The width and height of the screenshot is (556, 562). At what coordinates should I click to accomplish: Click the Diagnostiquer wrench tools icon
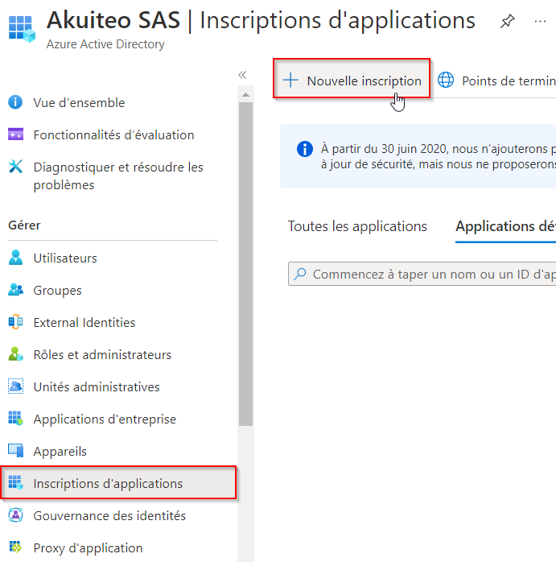15,167
